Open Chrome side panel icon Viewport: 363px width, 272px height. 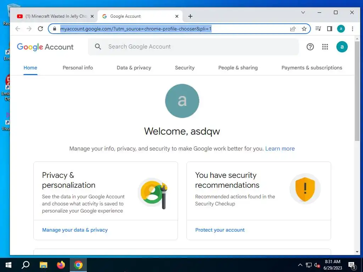point(330,29)
